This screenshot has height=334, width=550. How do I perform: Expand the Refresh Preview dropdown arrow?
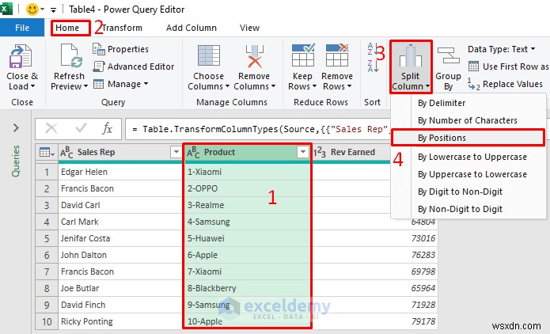(x=85, y=86)
